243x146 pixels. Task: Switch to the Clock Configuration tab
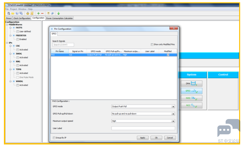coord(22,18)
